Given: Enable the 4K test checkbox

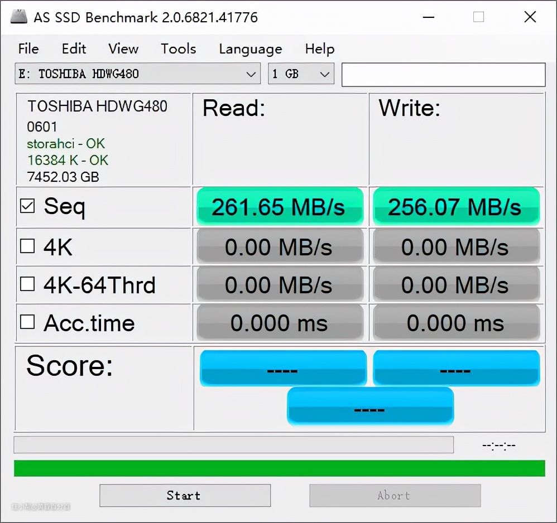Looking at the screenshot, I should point(27,246).
